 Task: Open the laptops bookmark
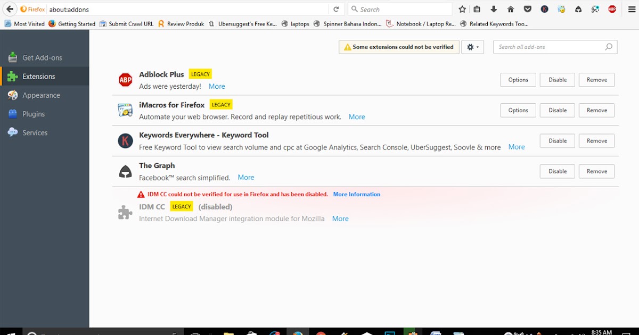coord(296,24)
